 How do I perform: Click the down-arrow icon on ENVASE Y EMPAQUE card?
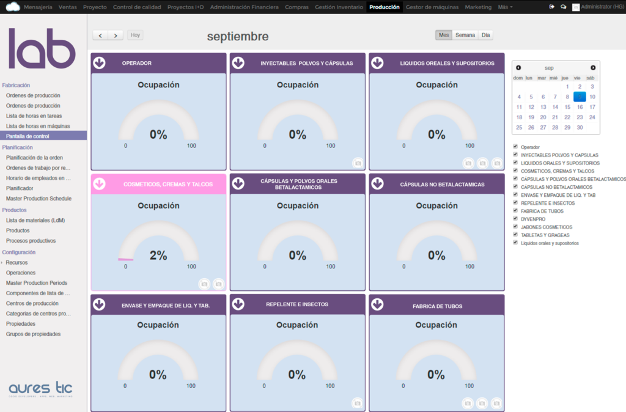pos(100,304)
